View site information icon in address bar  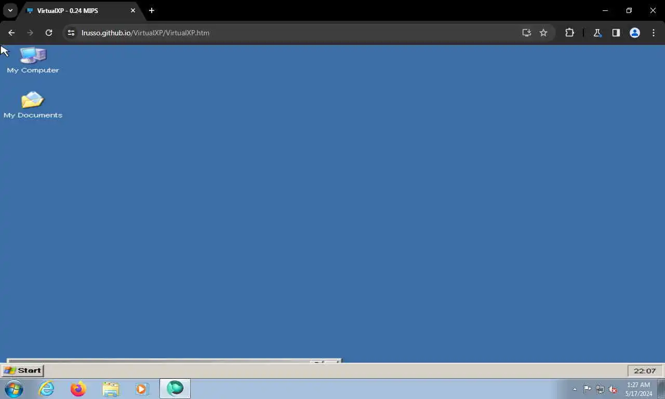pyautogui.click(x=72, y=33)
